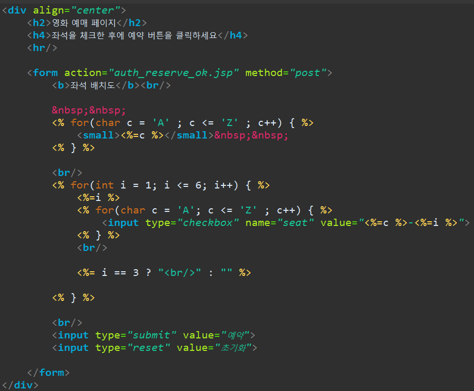Click the method value "post"
The width and height of the screenshot is (474, 391).
pyautogui.click(x=308, y=73)
